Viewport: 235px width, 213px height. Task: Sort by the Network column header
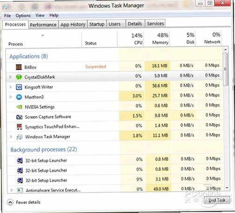pyautogui.click(x=208, y=38)
